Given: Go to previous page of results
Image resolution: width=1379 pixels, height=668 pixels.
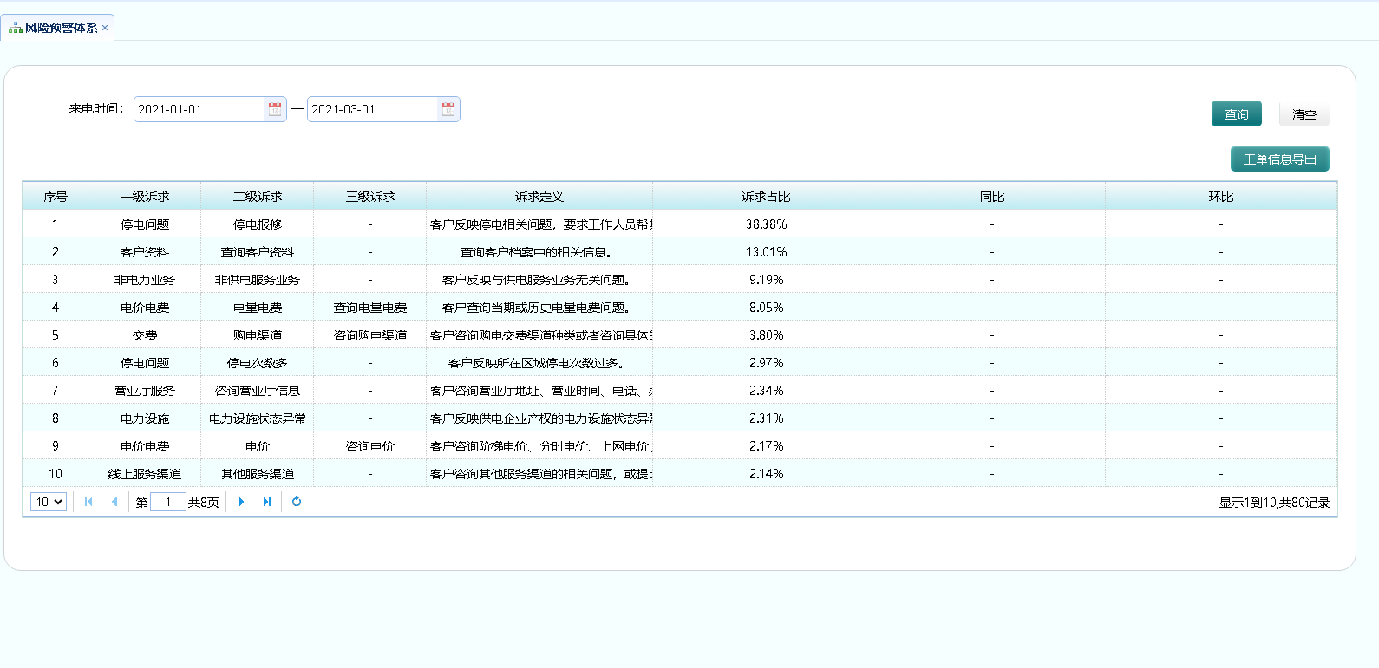Looking at the screenshot, I should 114,502.
